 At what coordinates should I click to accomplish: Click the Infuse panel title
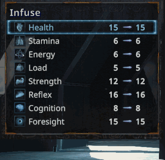click(x=25, y=13)
